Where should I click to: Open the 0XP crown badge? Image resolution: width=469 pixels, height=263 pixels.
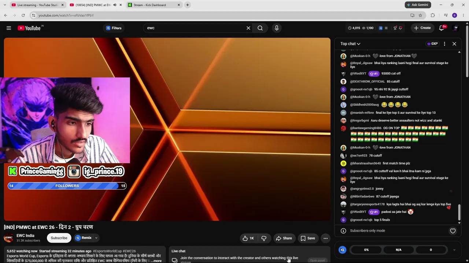432,44
